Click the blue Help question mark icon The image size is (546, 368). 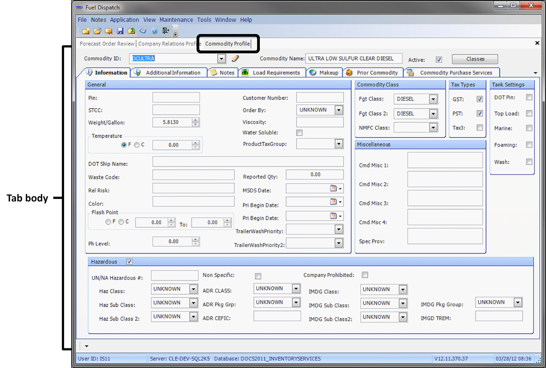pyautogui.click(x=154, y=31)
